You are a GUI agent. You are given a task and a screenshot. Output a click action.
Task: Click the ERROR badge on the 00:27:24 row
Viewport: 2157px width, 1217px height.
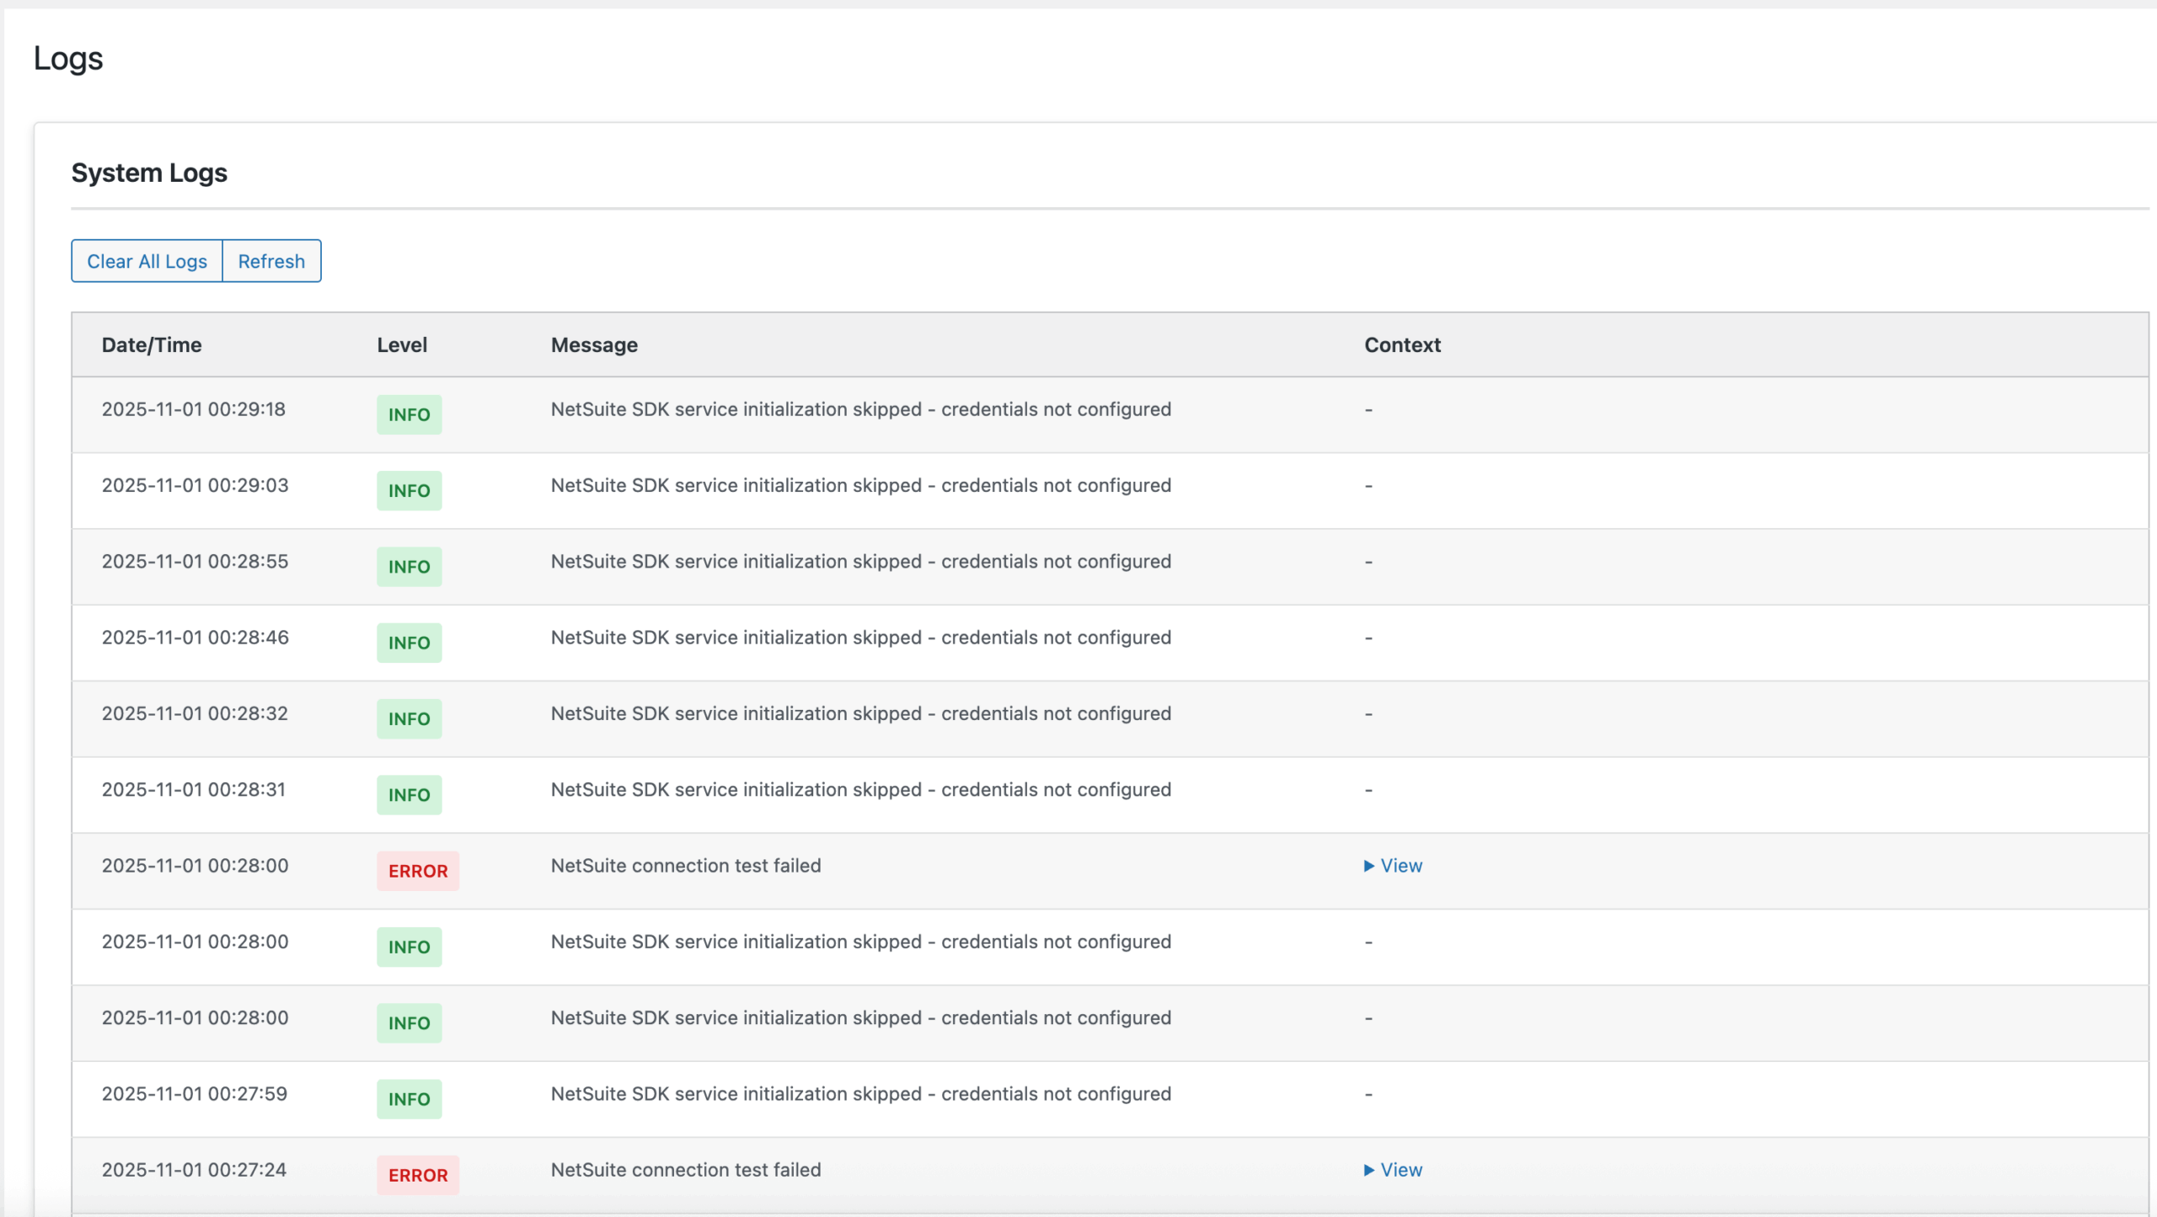(417, 1174)
